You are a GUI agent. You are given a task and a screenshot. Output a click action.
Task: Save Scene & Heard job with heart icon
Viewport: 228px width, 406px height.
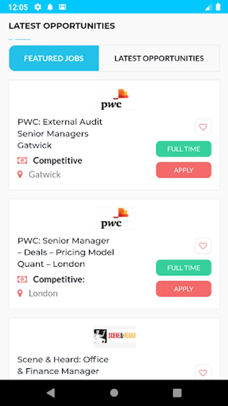[203, 373]
